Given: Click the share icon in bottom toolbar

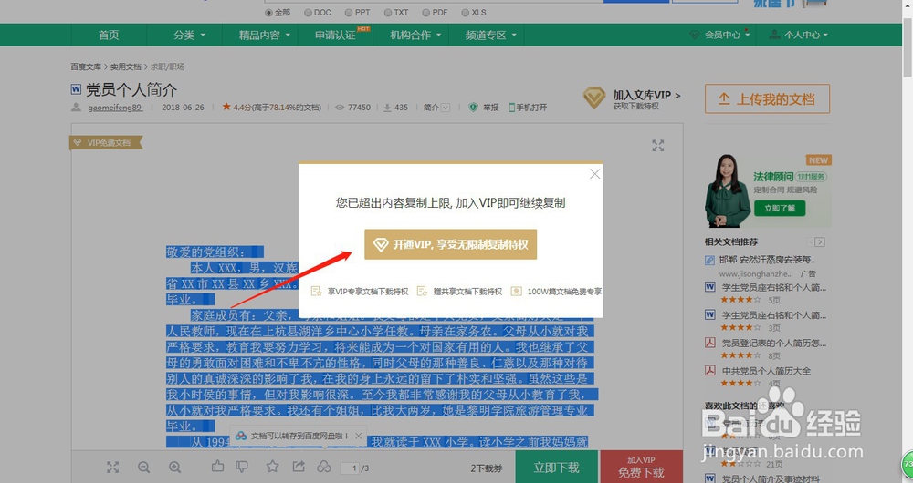Looking at the screenshot, I should (299, 467).
